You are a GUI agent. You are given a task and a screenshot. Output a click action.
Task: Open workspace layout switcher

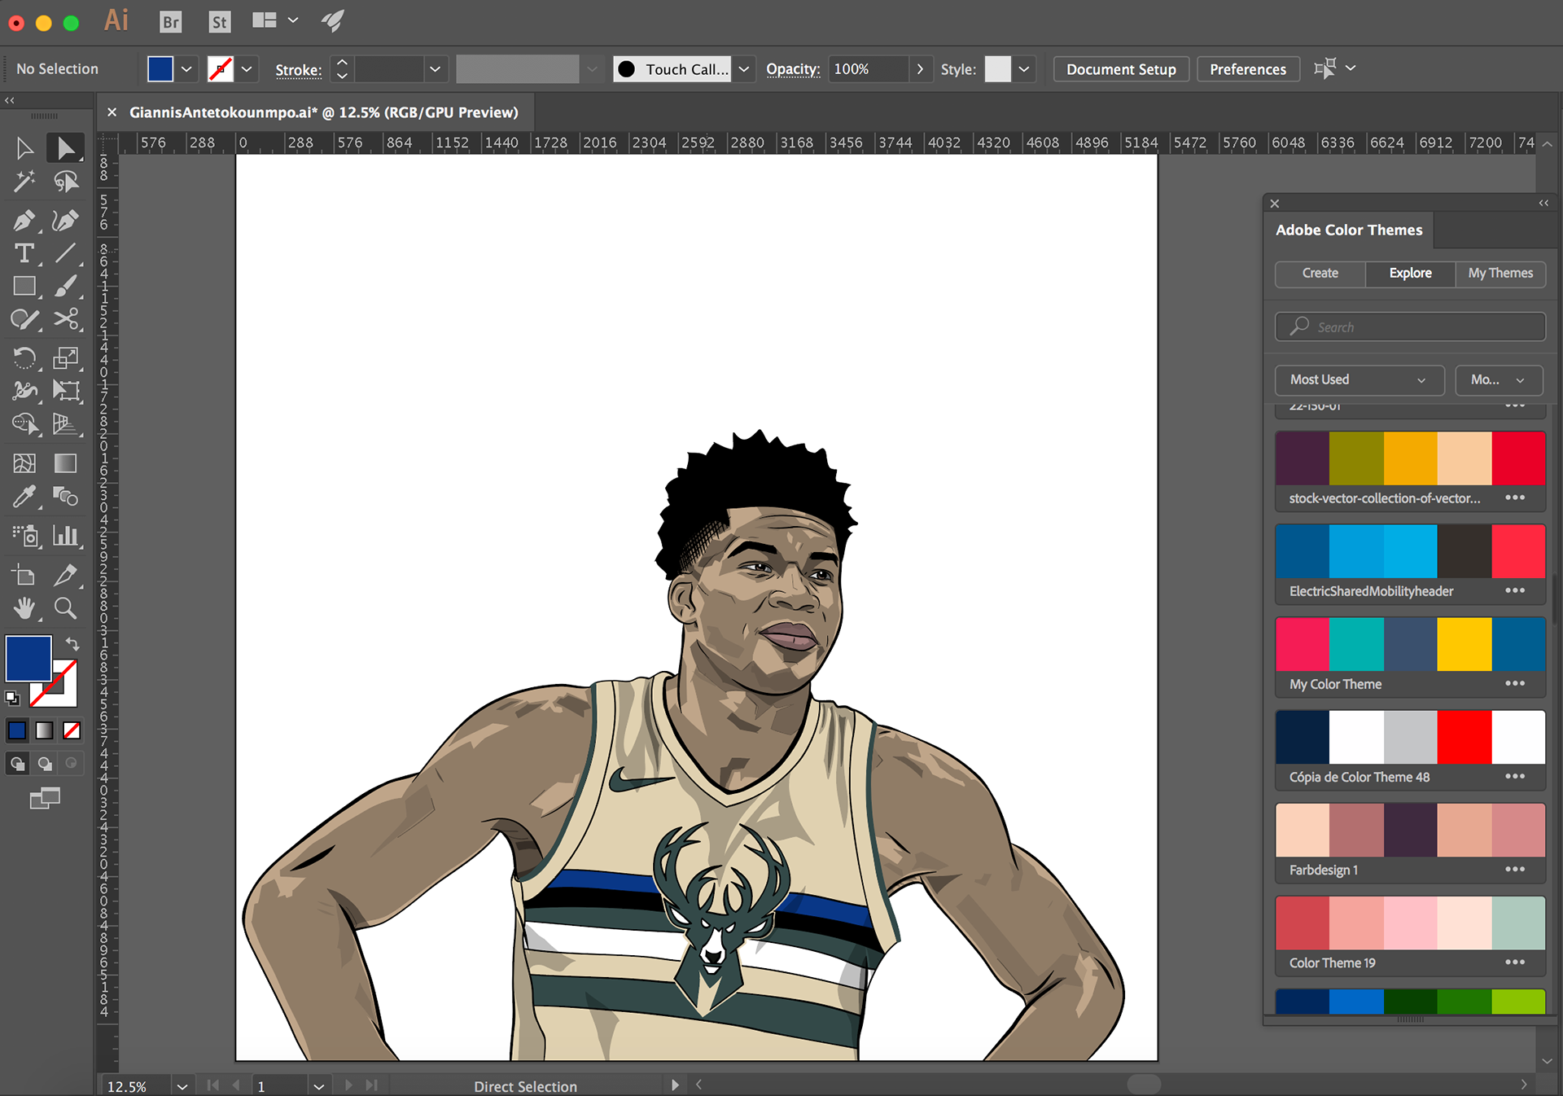click(274, 20)
